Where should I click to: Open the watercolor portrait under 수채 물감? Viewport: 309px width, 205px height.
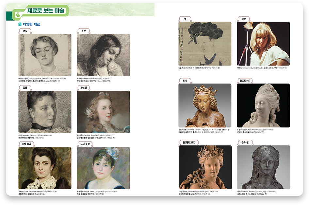[45, 168]
